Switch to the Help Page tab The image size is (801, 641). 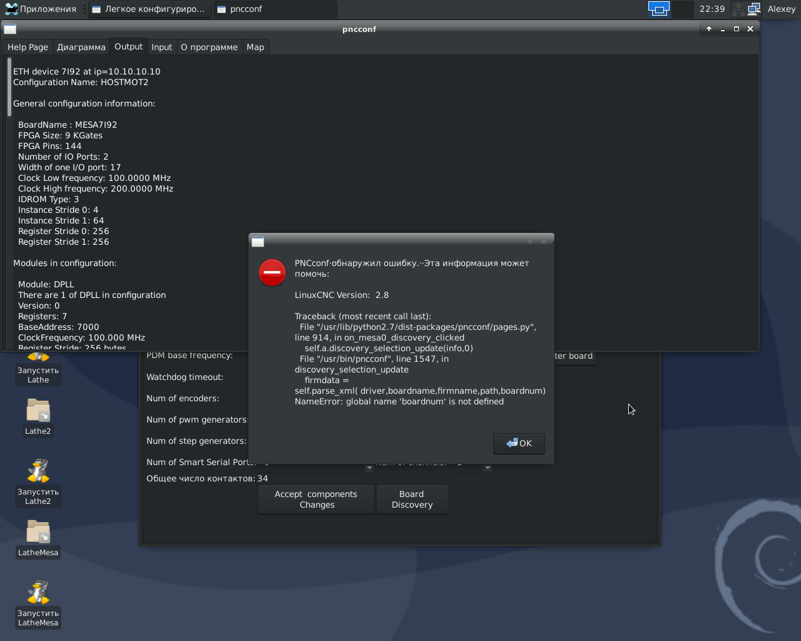tap(28, 47)
